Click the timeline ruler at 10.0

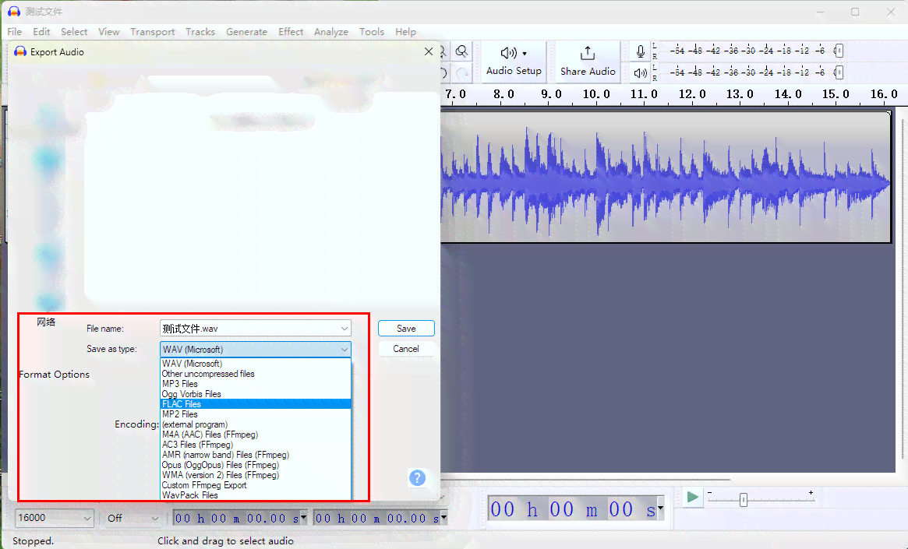coord(596,94)
